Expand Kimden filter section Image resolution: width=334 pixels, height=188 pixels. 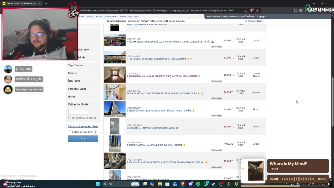pos(83,73)
